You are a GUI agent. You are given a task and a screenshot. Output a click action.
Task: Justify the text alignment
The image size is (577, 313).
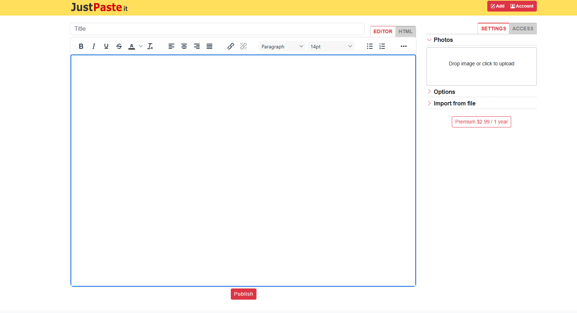[x=209, y=46]
